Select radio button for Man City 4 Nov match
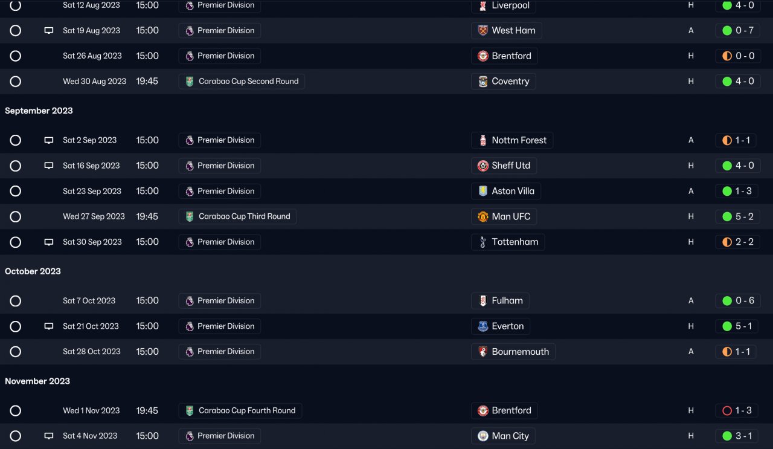 (16, 436)
